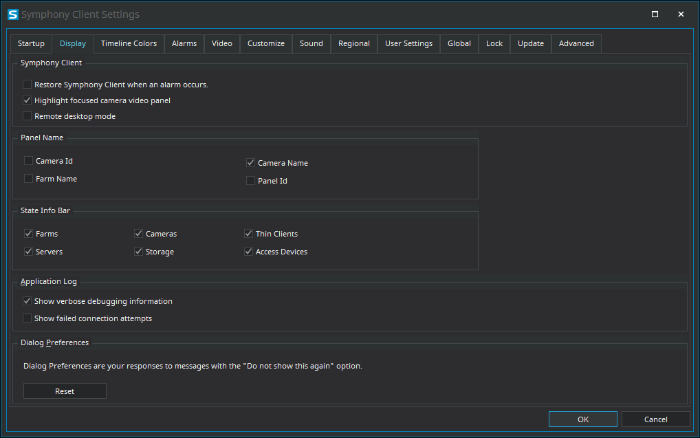Close the Symphony Client Settings window

pos(681,14)
